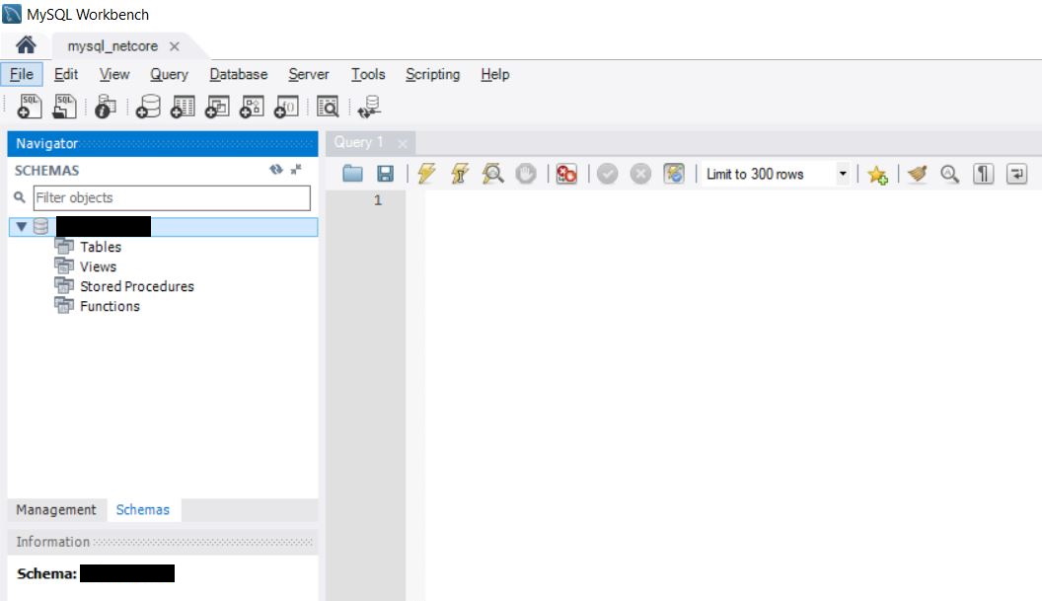Beautify the query with the broom icon
Viewport: 1042px width, 601px height.
click(918, 174)
